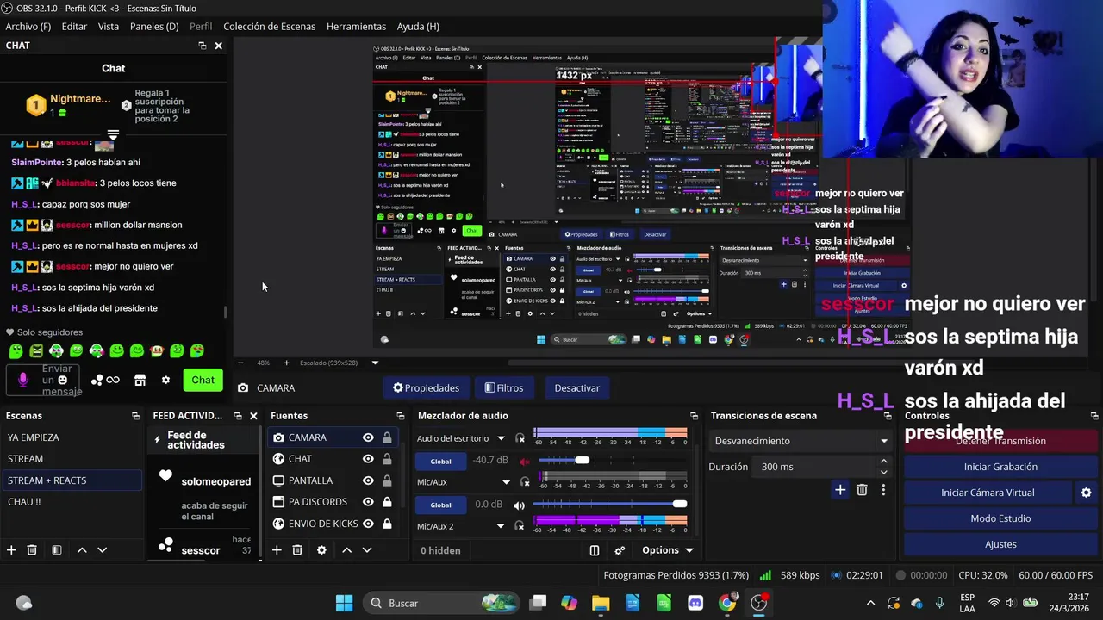1103x620 pixels.
Task: Move the scene up with the arrow icon
Action: coord(82,549)
